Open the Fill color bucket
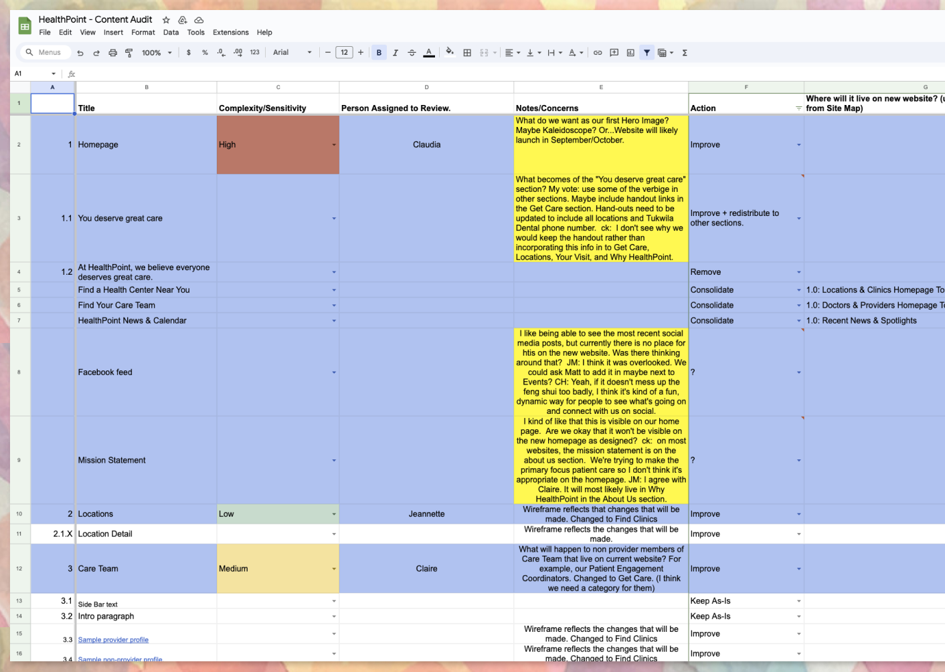 (x=450, y=52)
